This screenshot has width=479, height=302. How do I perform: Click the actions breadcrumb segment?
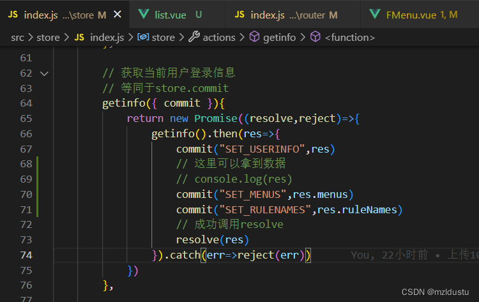(219, 38)
